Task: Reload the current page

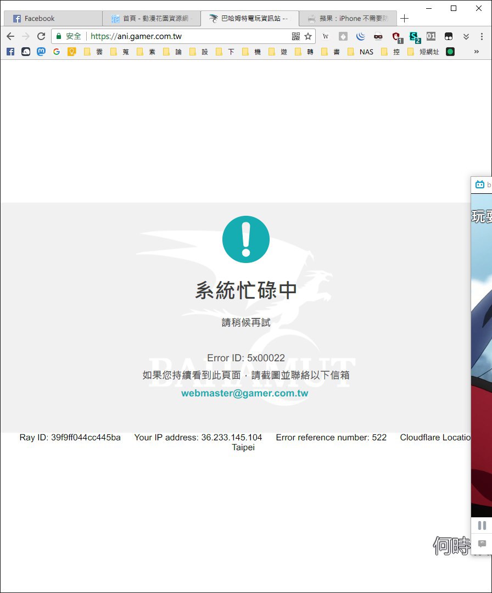Action: coord(41,36)
